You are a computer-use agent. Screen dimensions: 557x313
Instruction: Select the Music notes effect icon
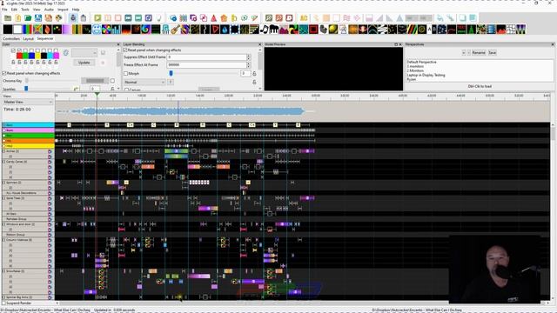264,30
